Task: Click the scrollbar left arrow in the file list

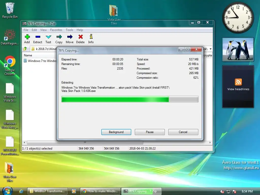Action: (x=24, y=142)
